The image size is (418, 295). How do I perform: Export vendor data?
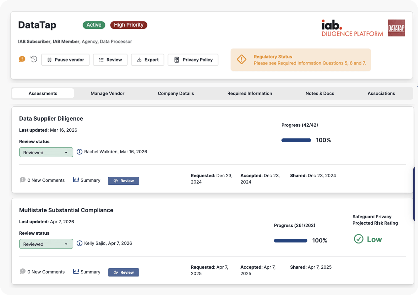(x=148, y=60)
